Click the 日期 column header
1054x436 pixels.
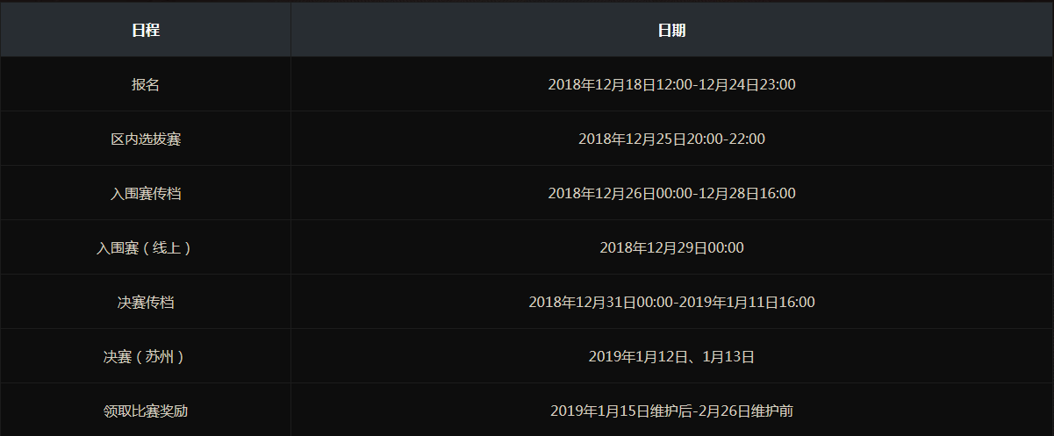[x=672, y=30]
